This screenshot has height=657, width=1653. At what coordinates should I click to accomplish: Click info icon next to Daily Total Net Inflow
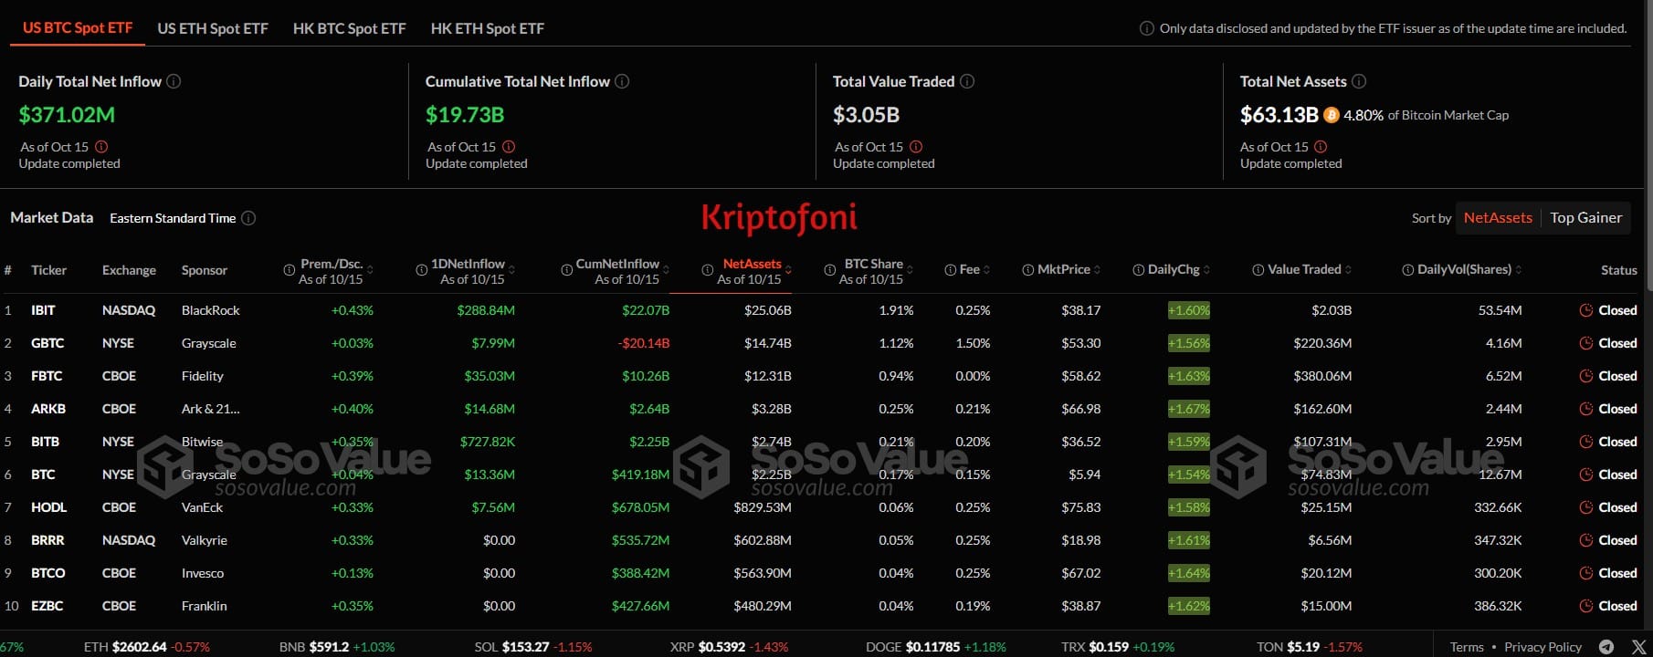174,81
